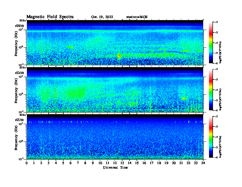Click hour tick label 14 on time axis

(130, 163)
